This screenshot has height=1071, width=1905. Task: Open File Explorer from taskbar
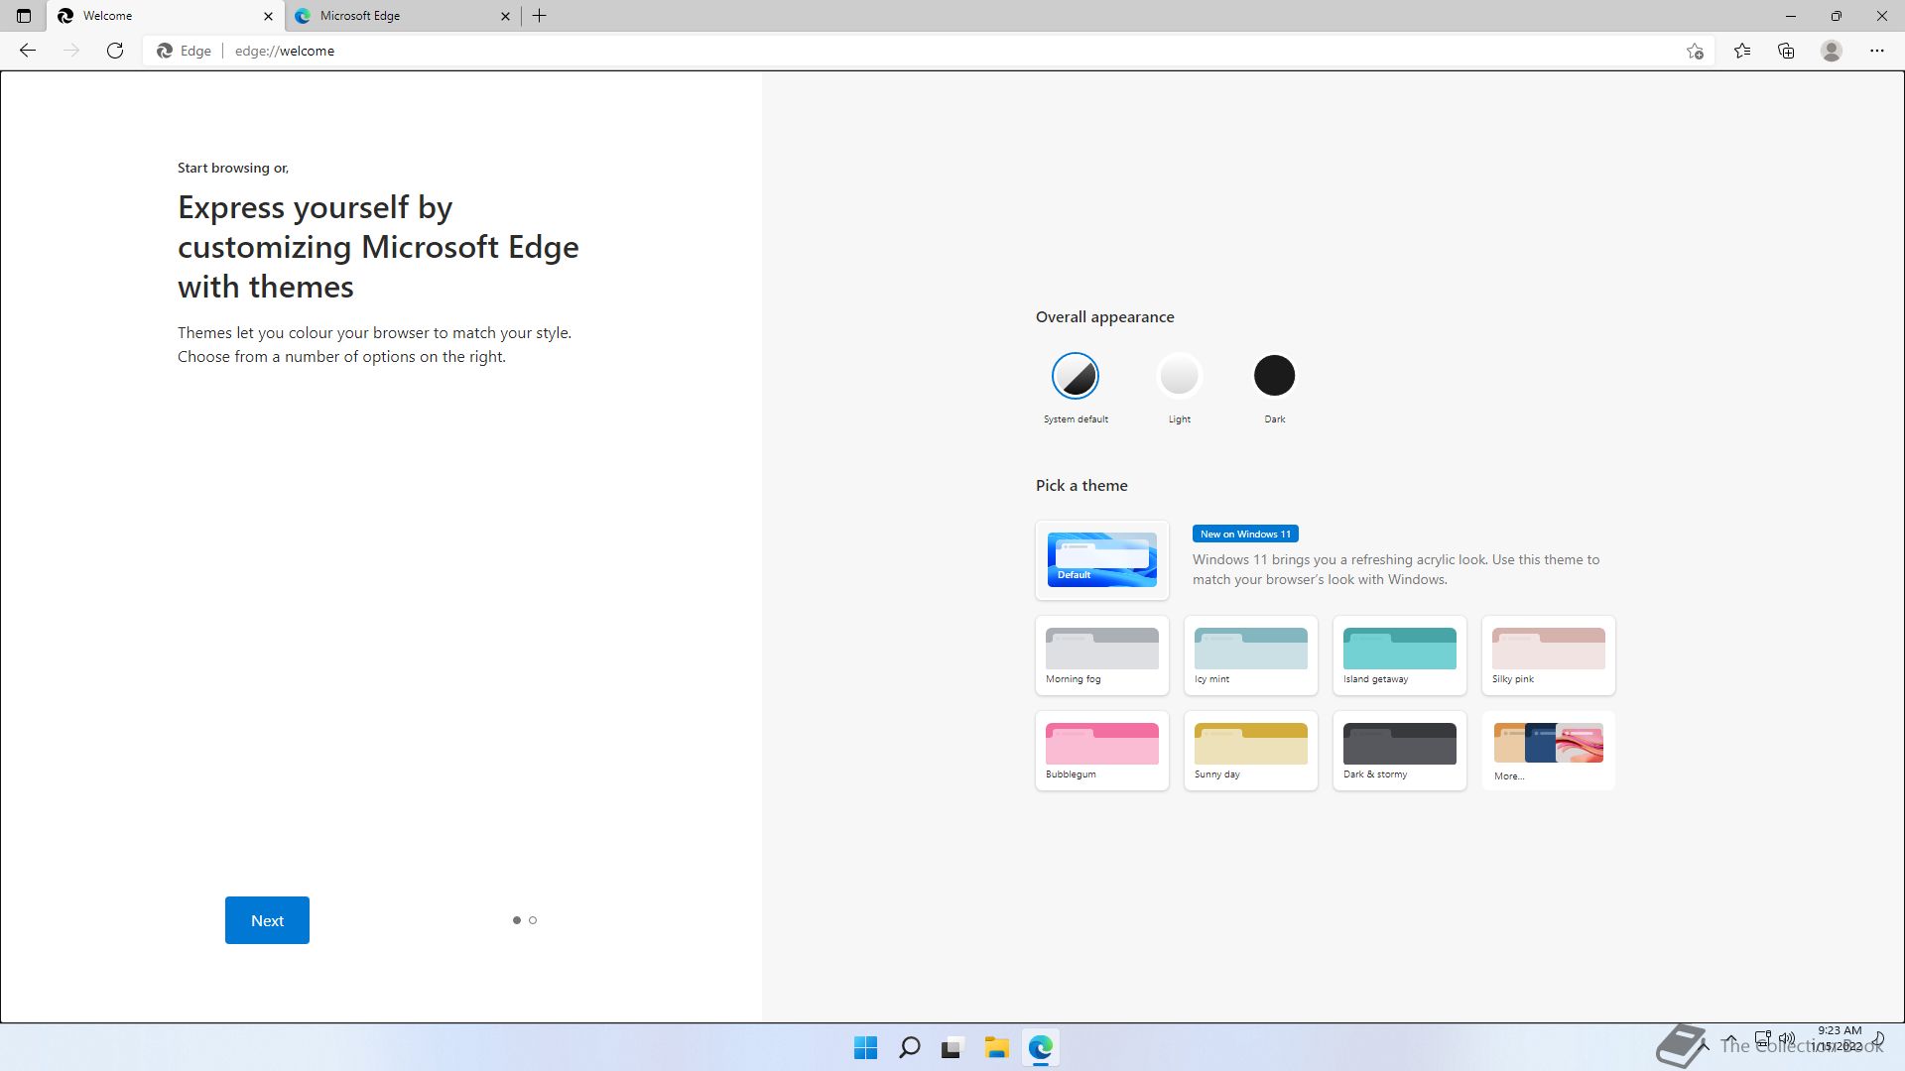coord(996,1047)
